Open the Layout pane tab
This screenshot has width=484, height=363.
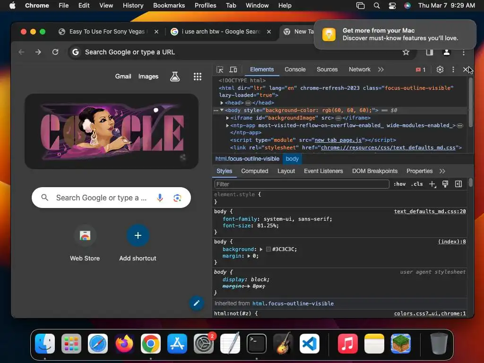[x=286, y=171]
